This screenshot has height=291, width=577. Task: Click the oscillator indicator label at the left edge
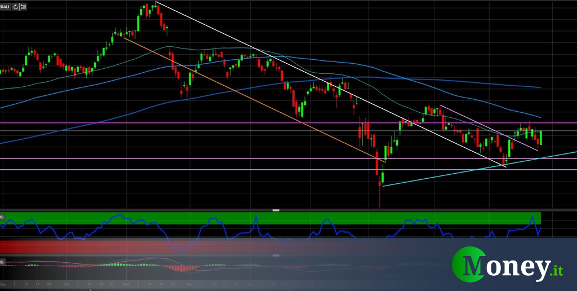[x=2, y=217]
